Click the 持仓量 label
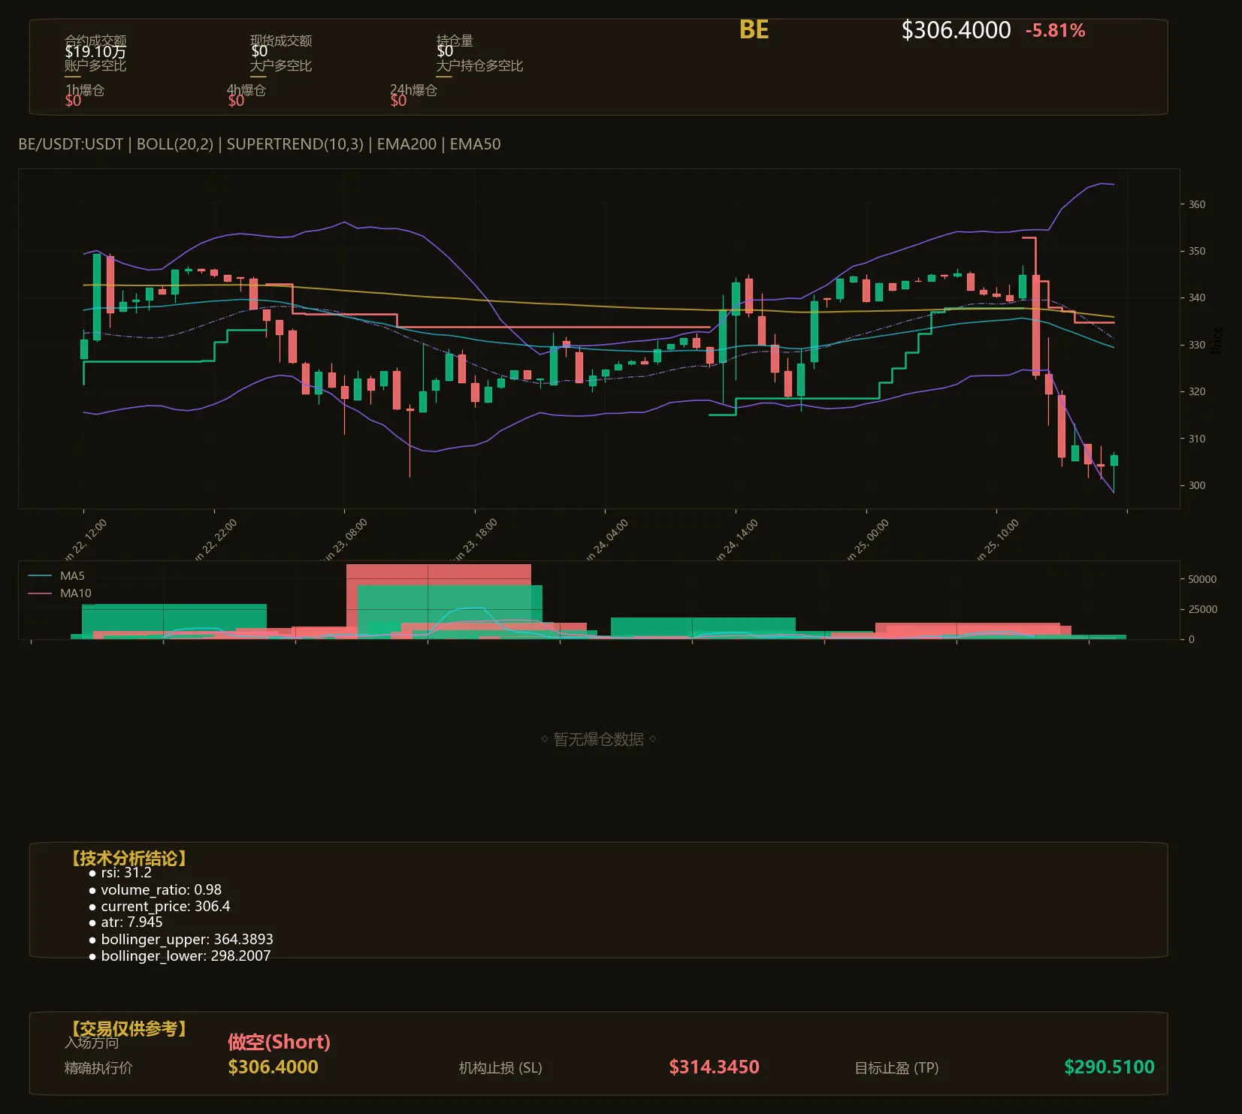 [x=455, y=41]
